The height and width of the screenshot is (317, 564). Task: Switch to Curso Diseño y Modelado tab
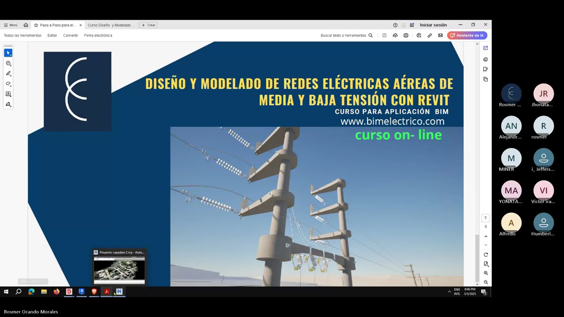pos(111,25)
